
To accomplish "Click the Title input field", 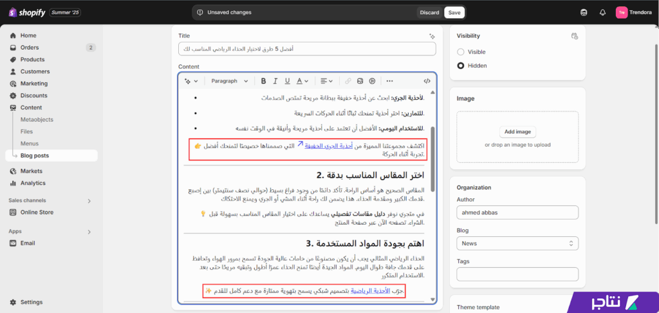I will [x=307, y=49].
